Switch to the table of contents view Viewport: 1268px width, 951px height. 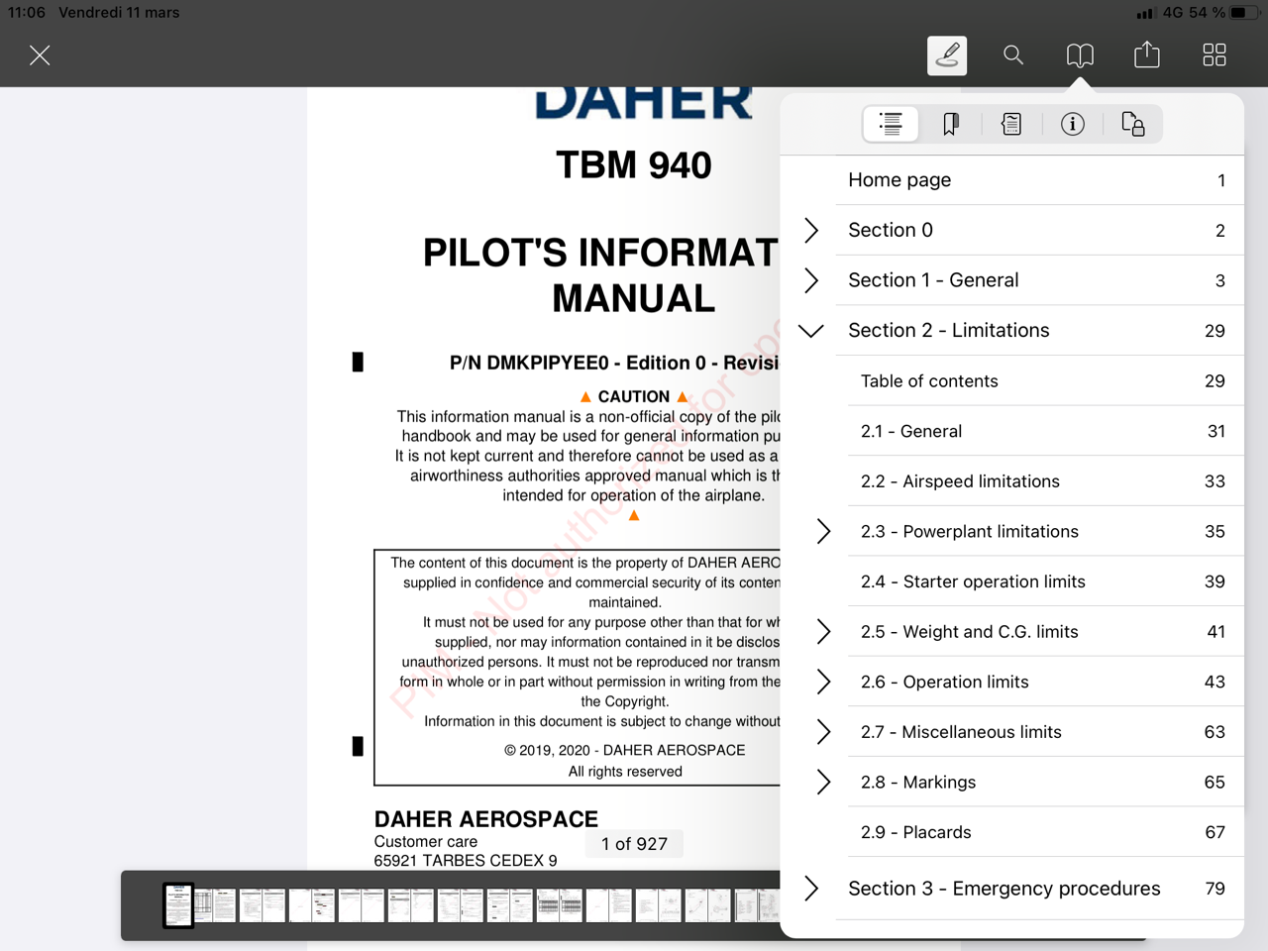click(x=890, y=124)
